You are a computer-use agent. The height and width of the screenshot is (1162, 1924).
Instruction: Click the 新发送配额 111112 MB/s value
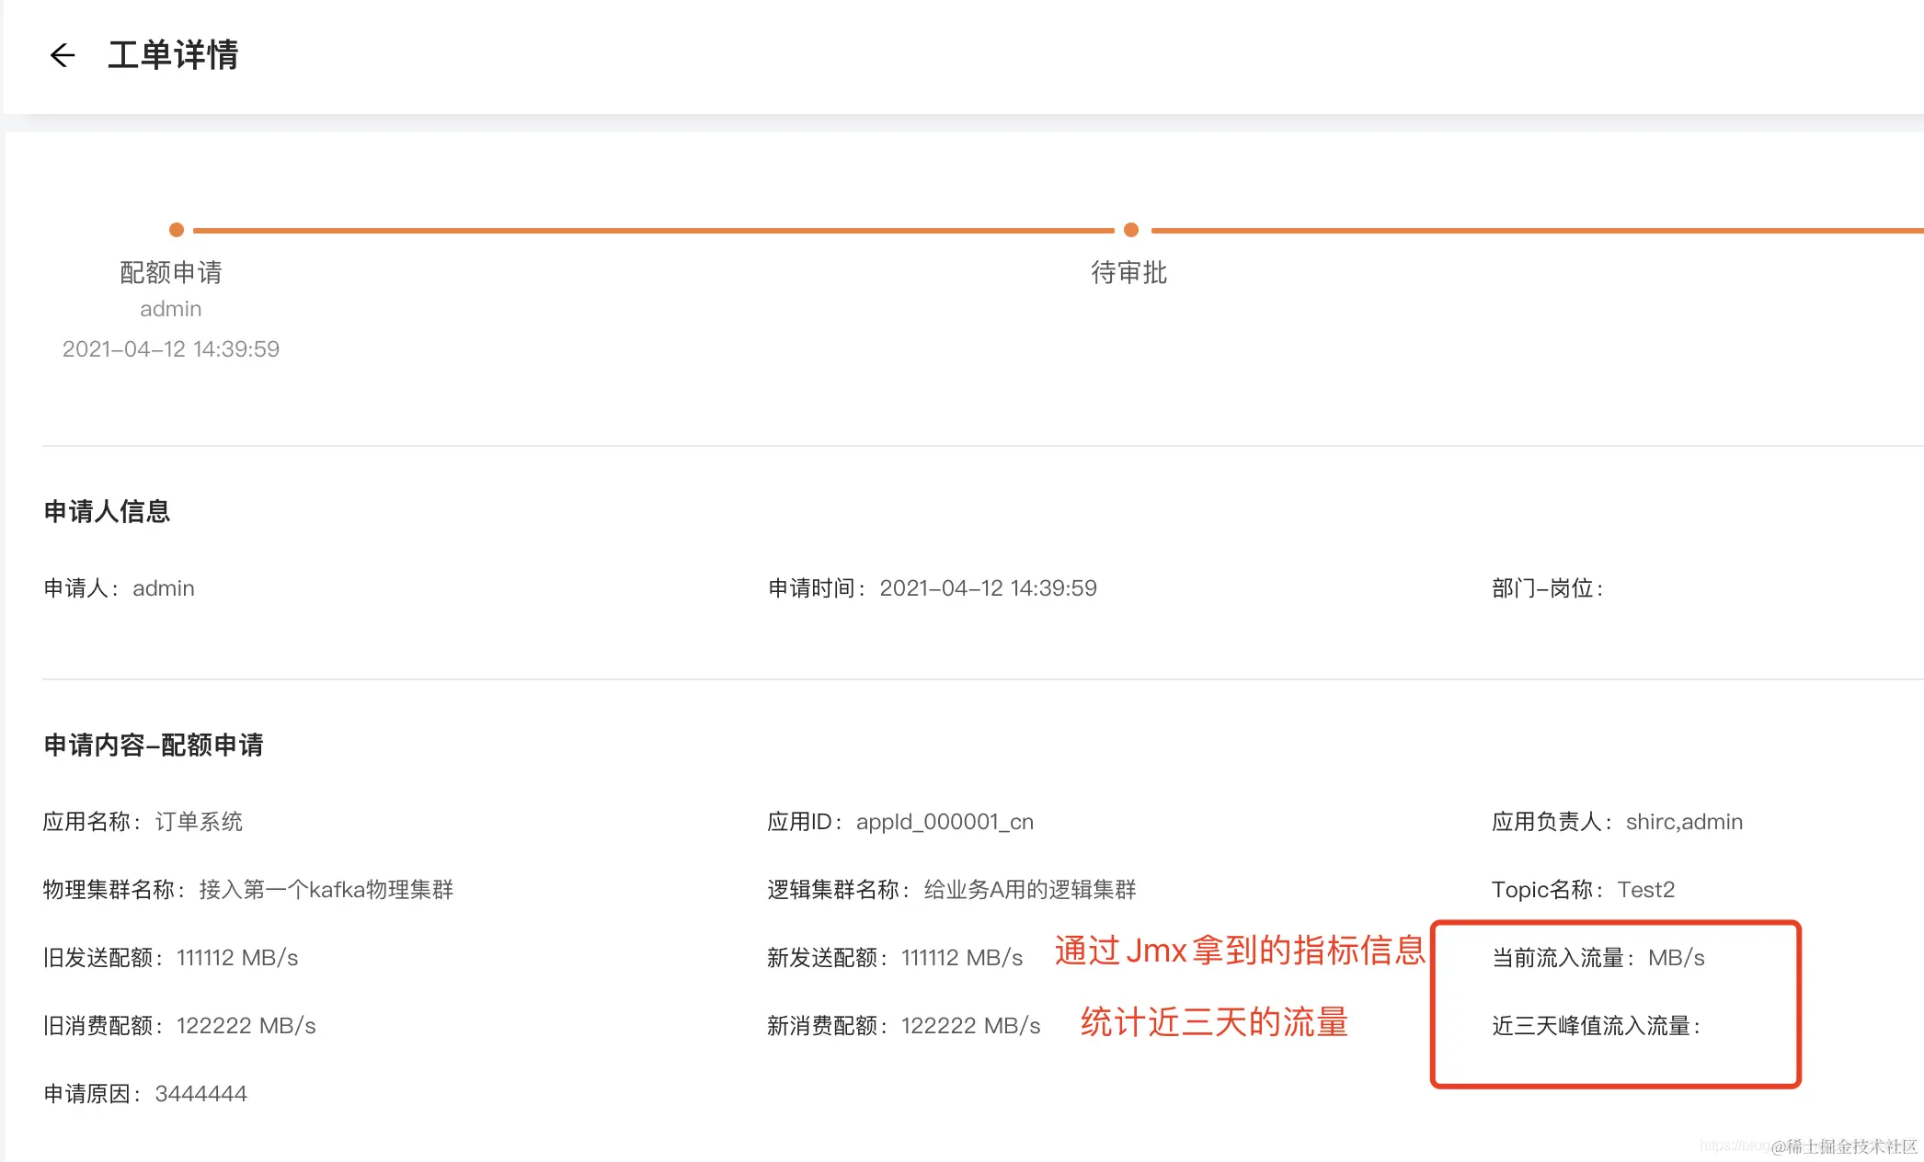click(x=962, y=958)
